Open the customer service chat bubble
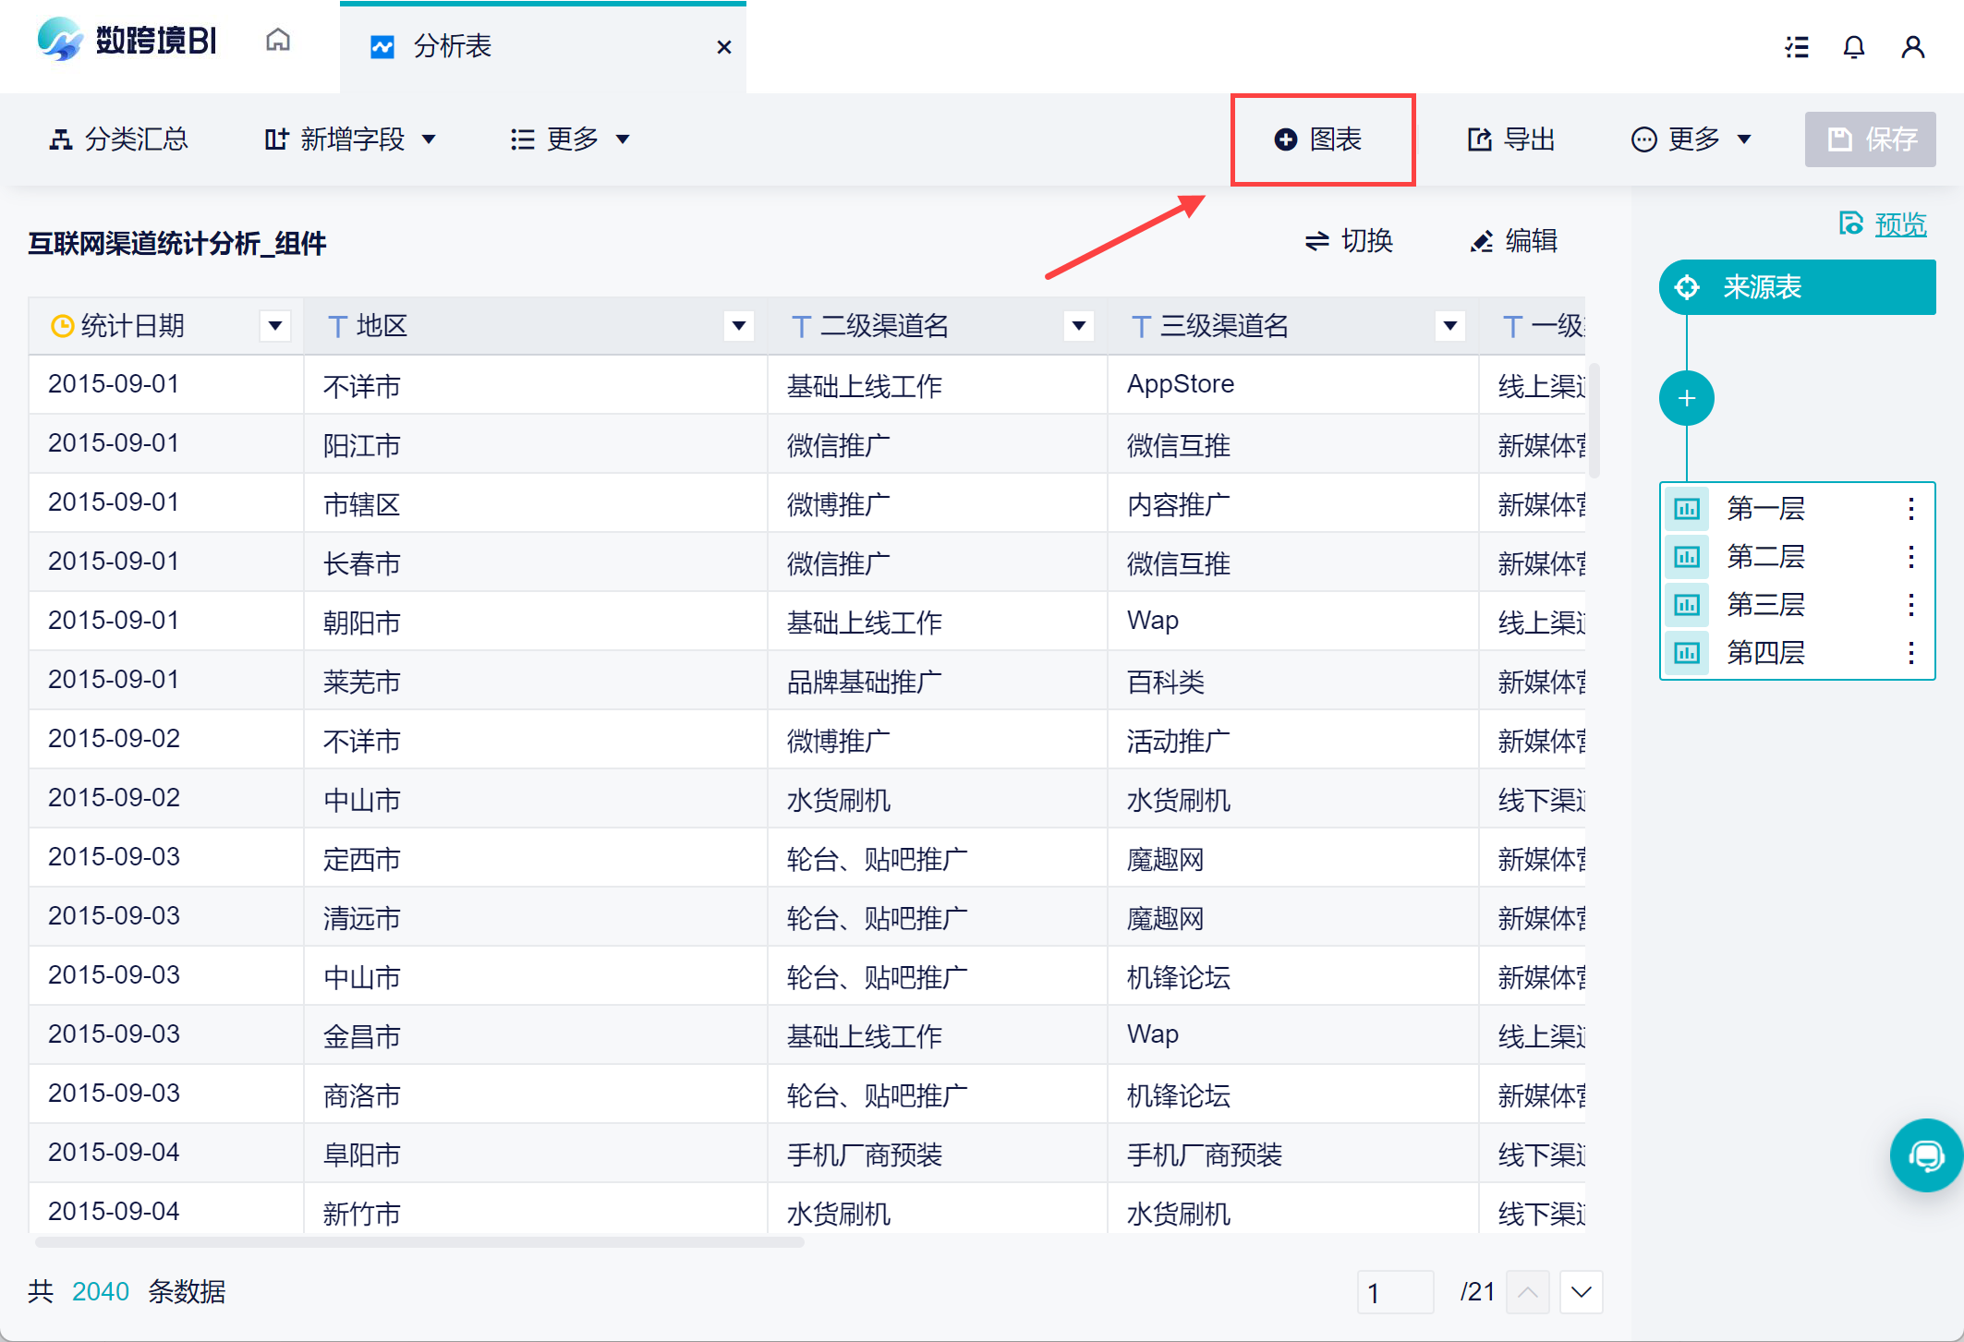1964x1342 pixels. (1925, 1155)
